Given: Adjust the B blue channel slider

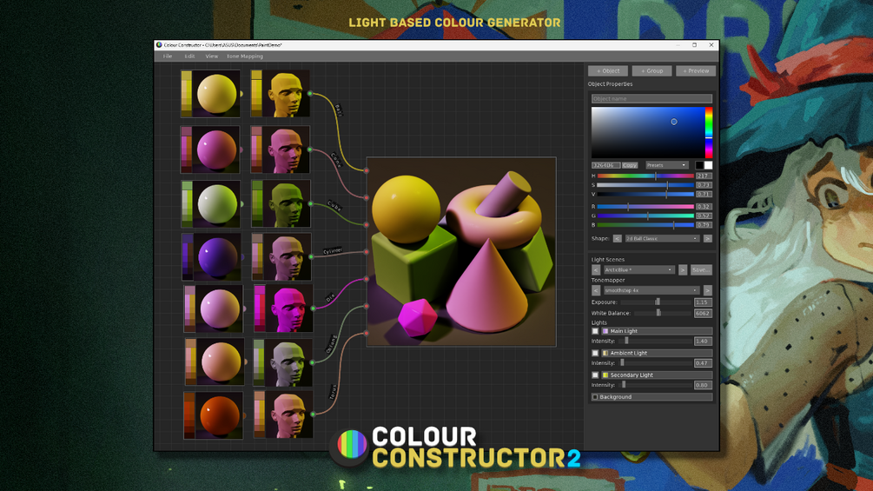Looking at the screenshot, I should pyautogui.click(x=645, y=225).
